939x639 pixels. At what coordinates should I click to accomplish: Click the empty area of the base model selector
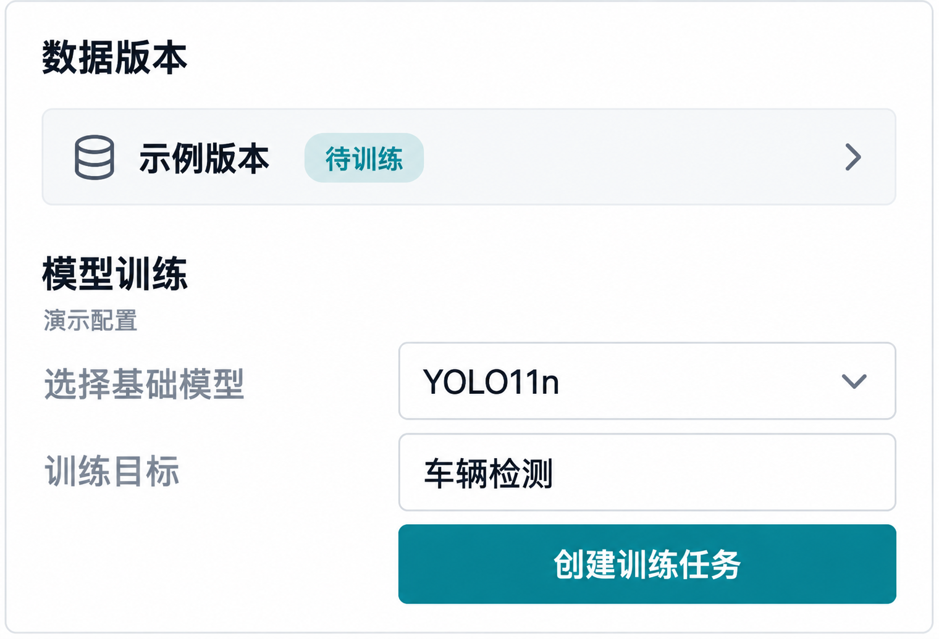coord(698,381)
